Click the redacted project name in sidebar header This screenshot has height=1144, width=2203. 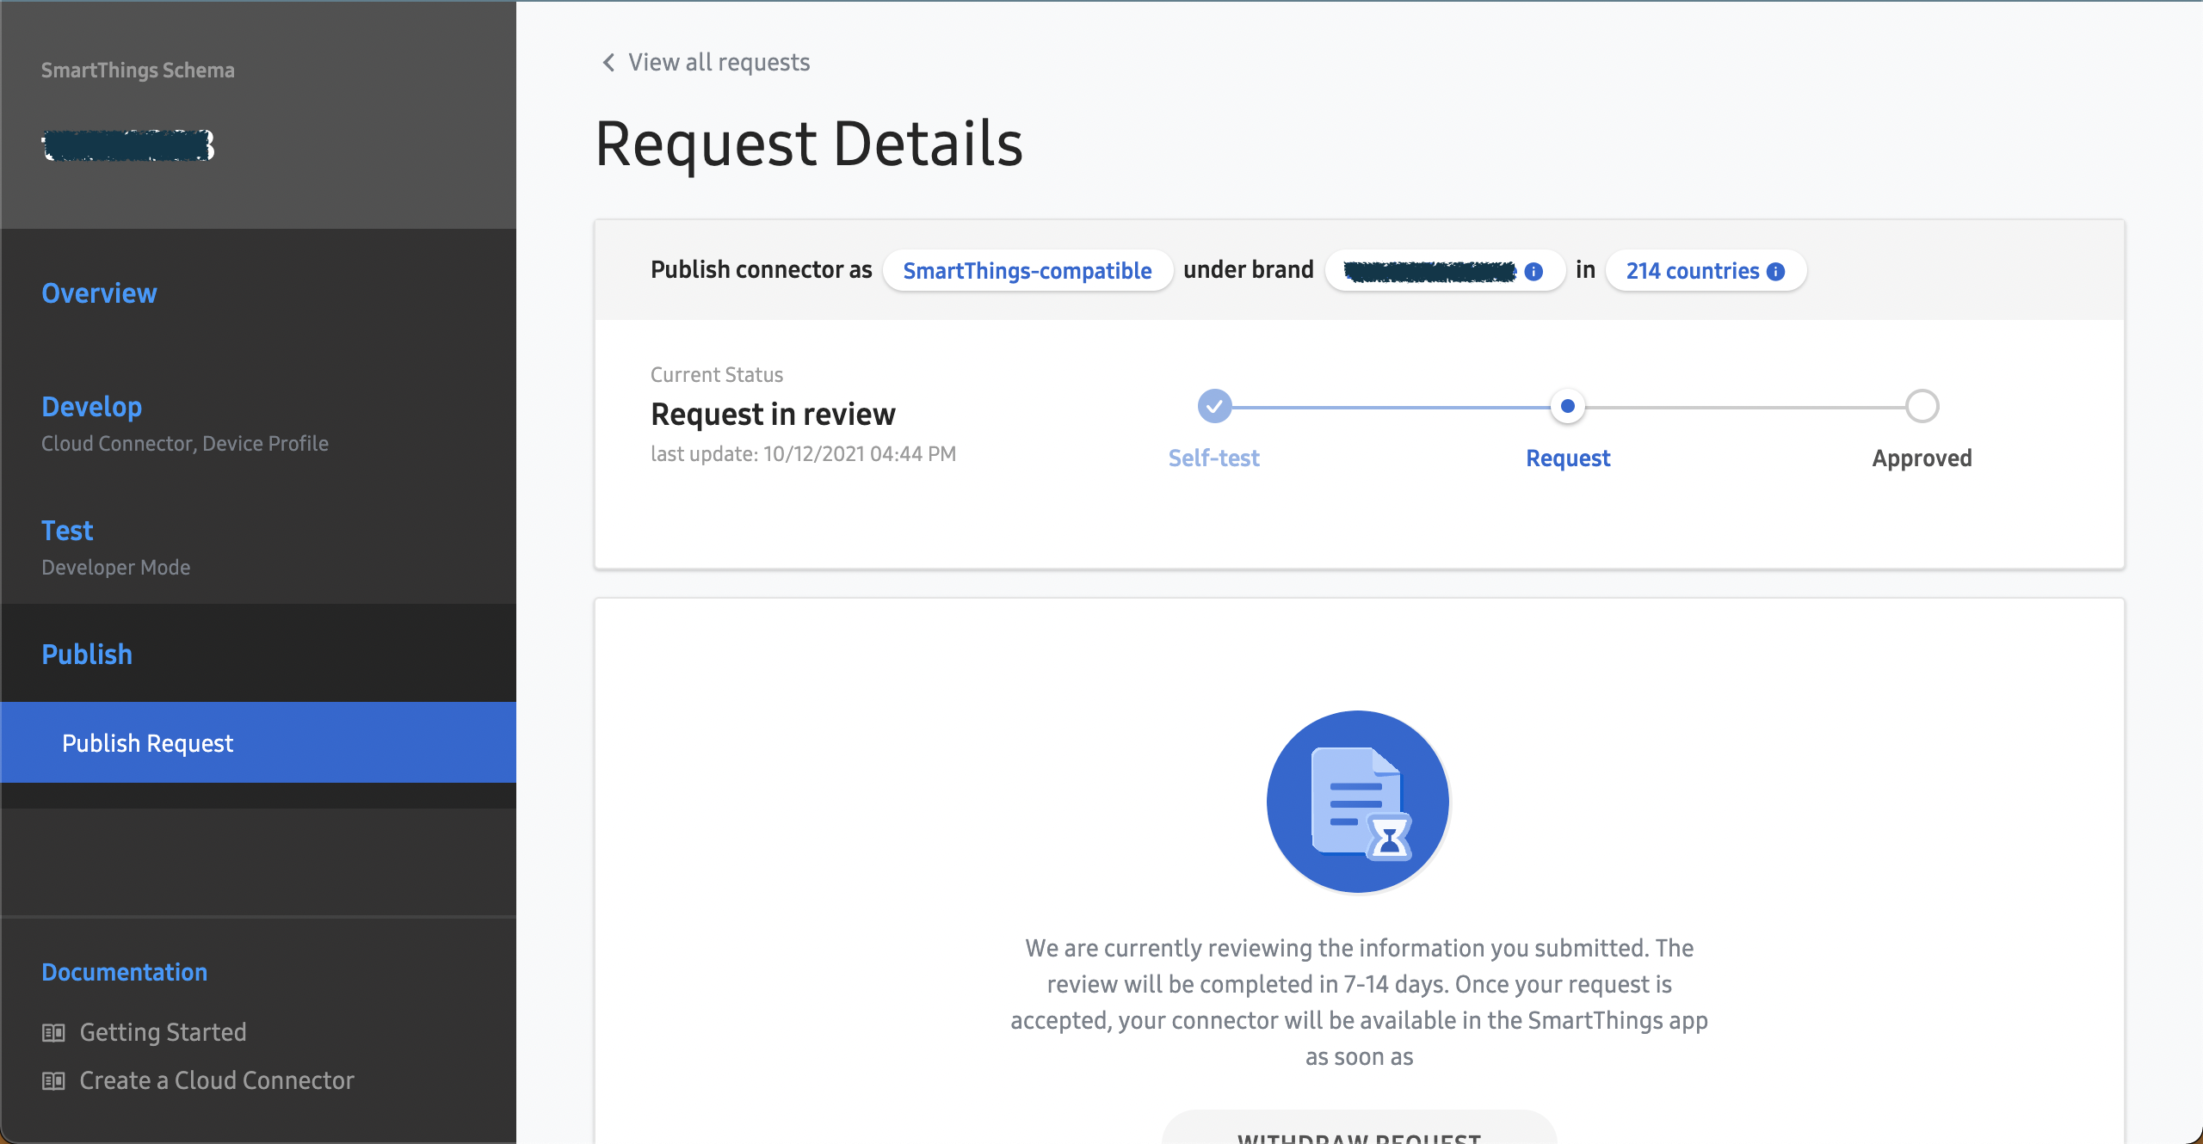coord(127,145)
